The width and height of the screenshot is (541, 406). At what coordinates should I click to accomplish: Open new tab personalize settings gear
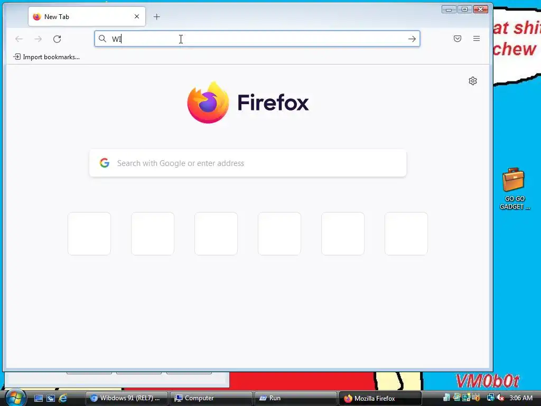(473, 81)
